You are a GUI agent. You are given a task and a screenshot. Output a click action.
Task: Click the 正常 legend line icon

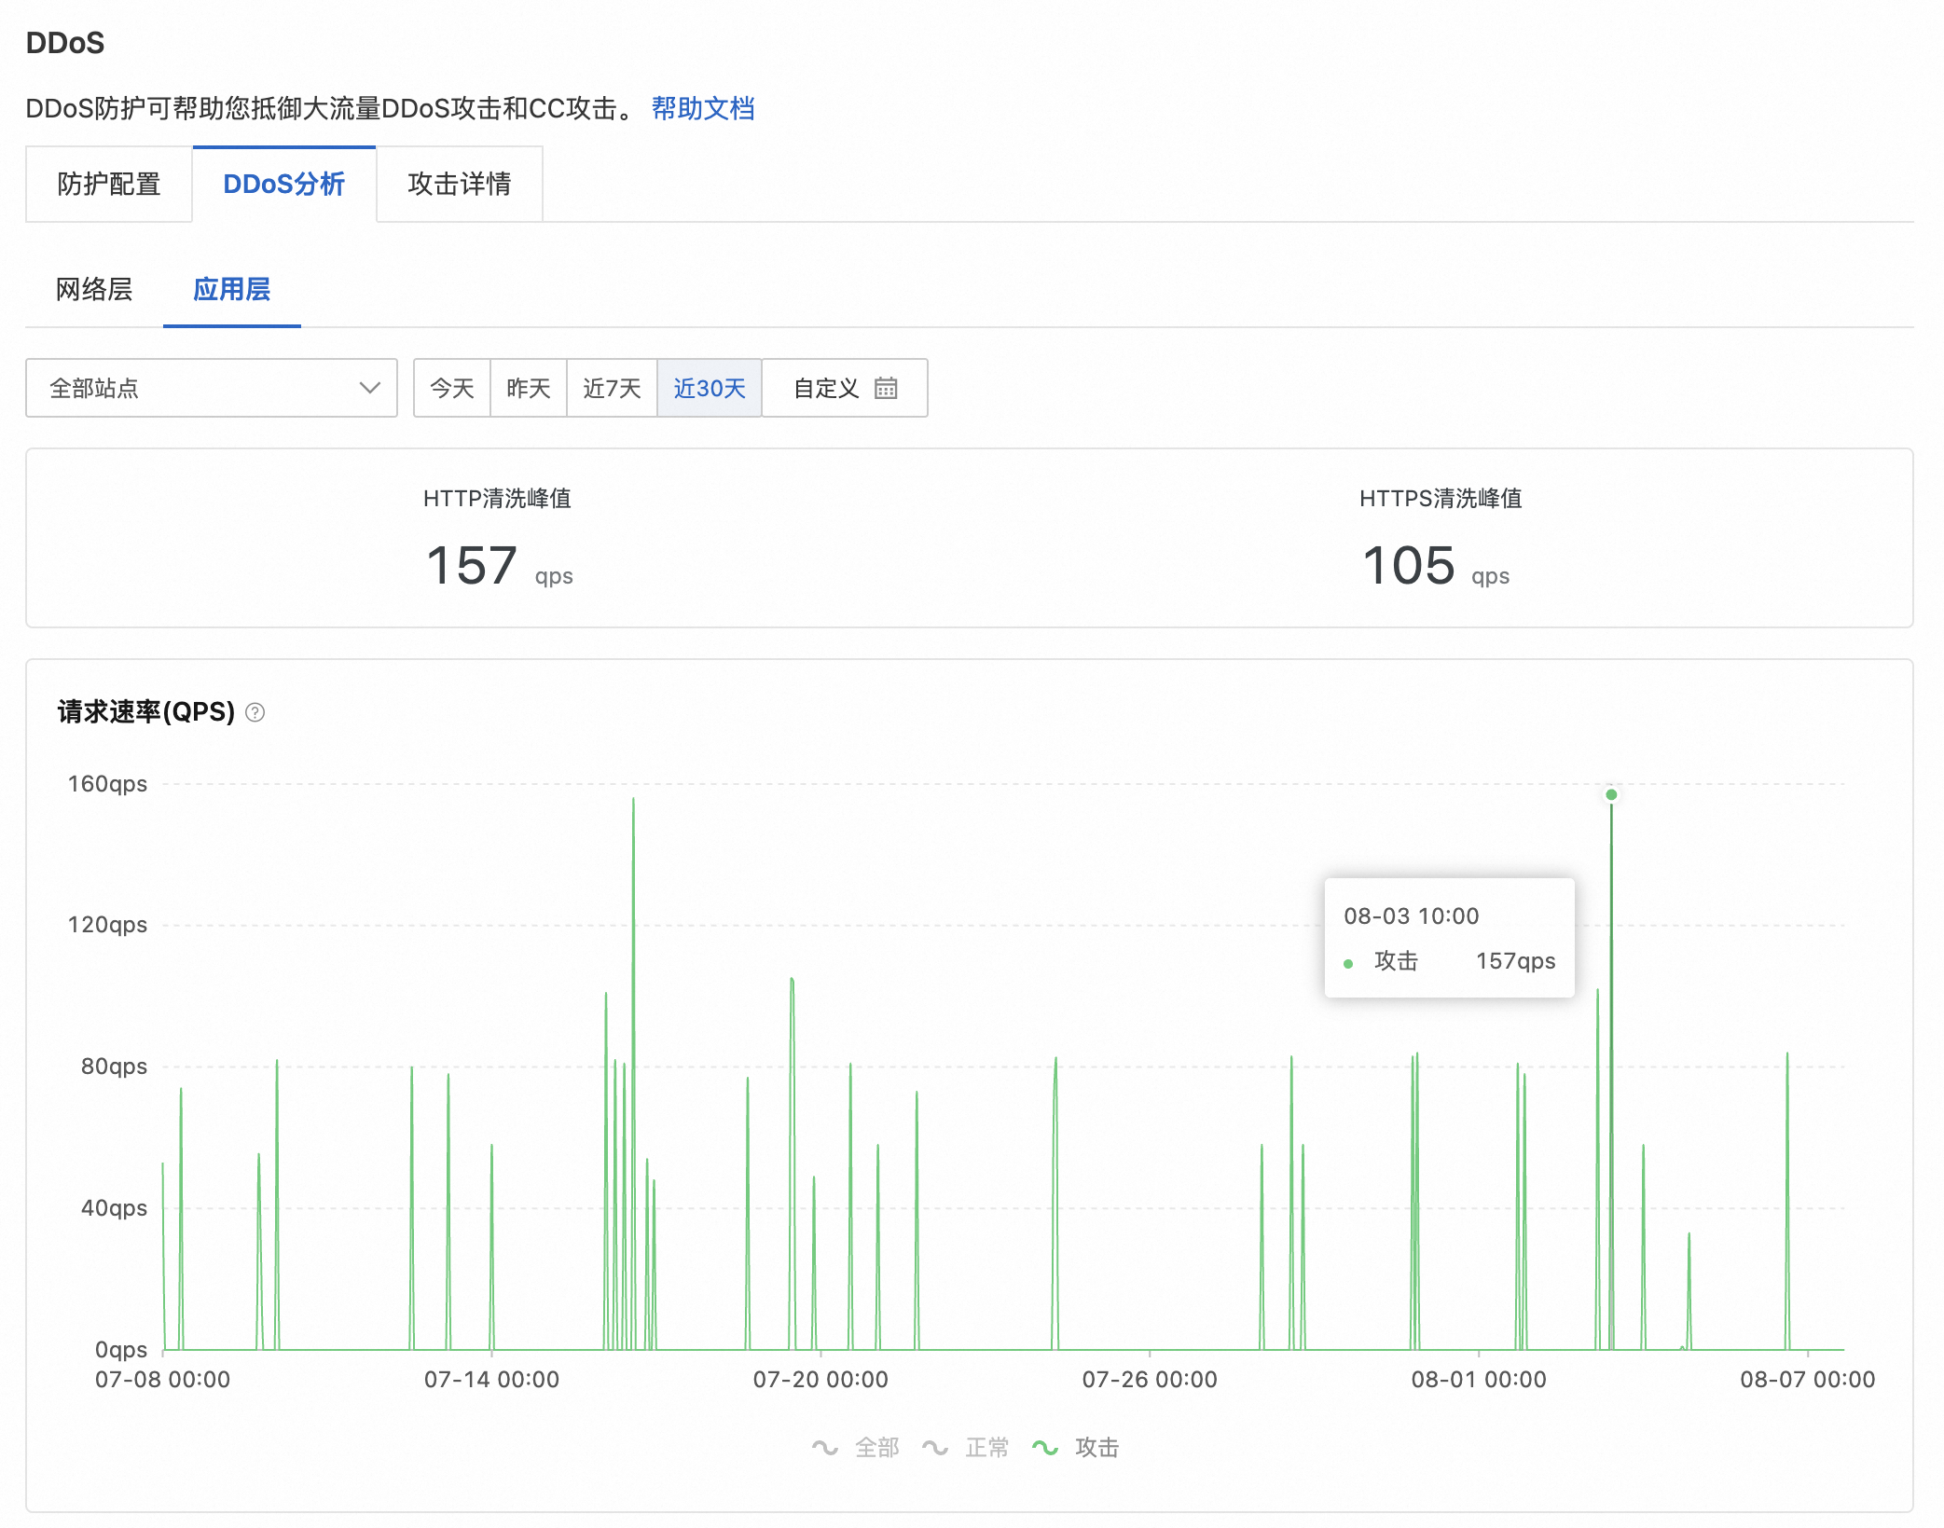tap(935, 1447)
